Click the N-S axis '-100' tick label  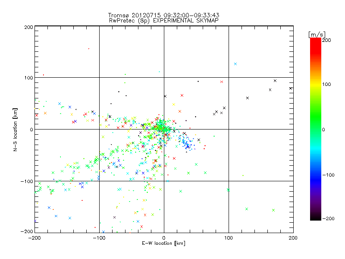27,181
